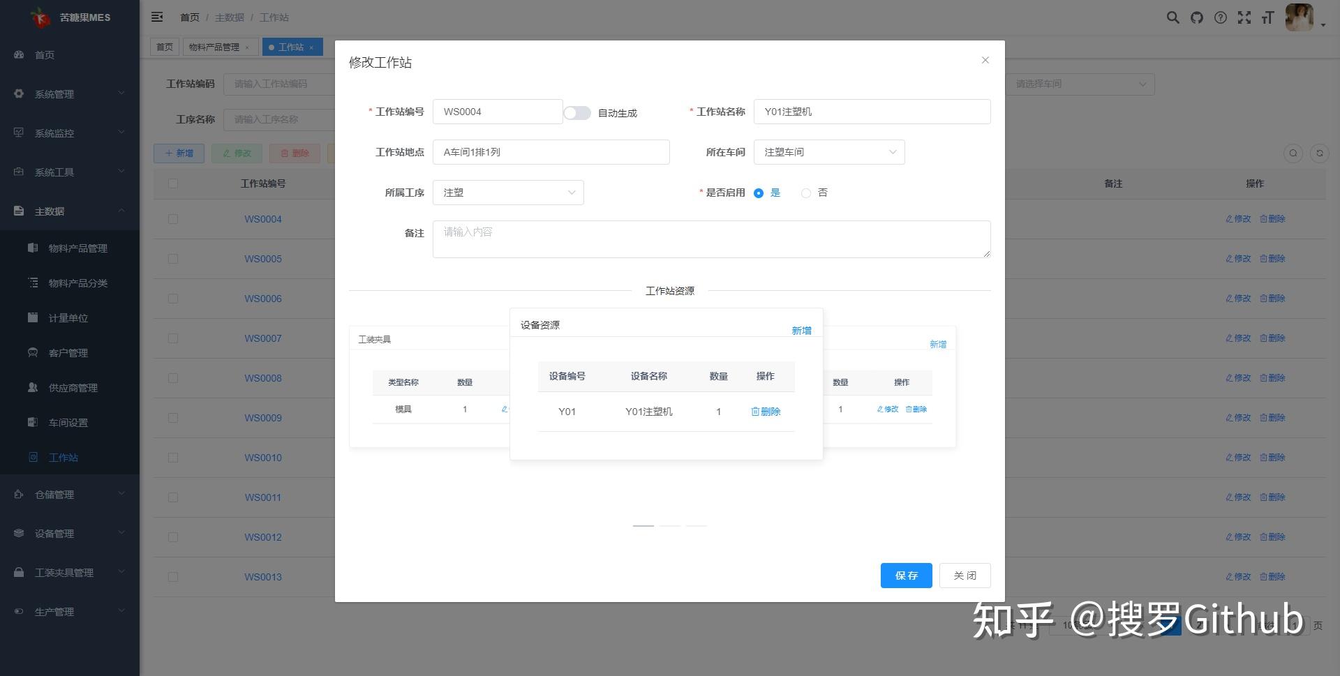Click the second pagination dot under 设备资源
The height and width of the screenshot is (676, 1340).
(669, 527)
